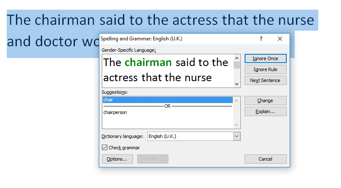Skip ahead with Next Sentence
Screen dimensions: 341x188
265,80
